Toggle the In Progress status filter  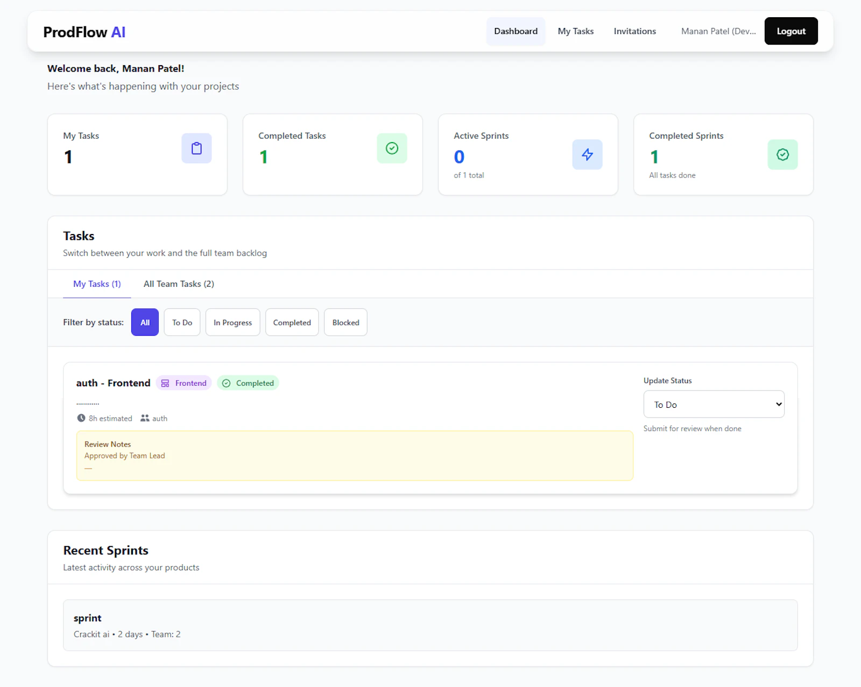coord(232,322)
